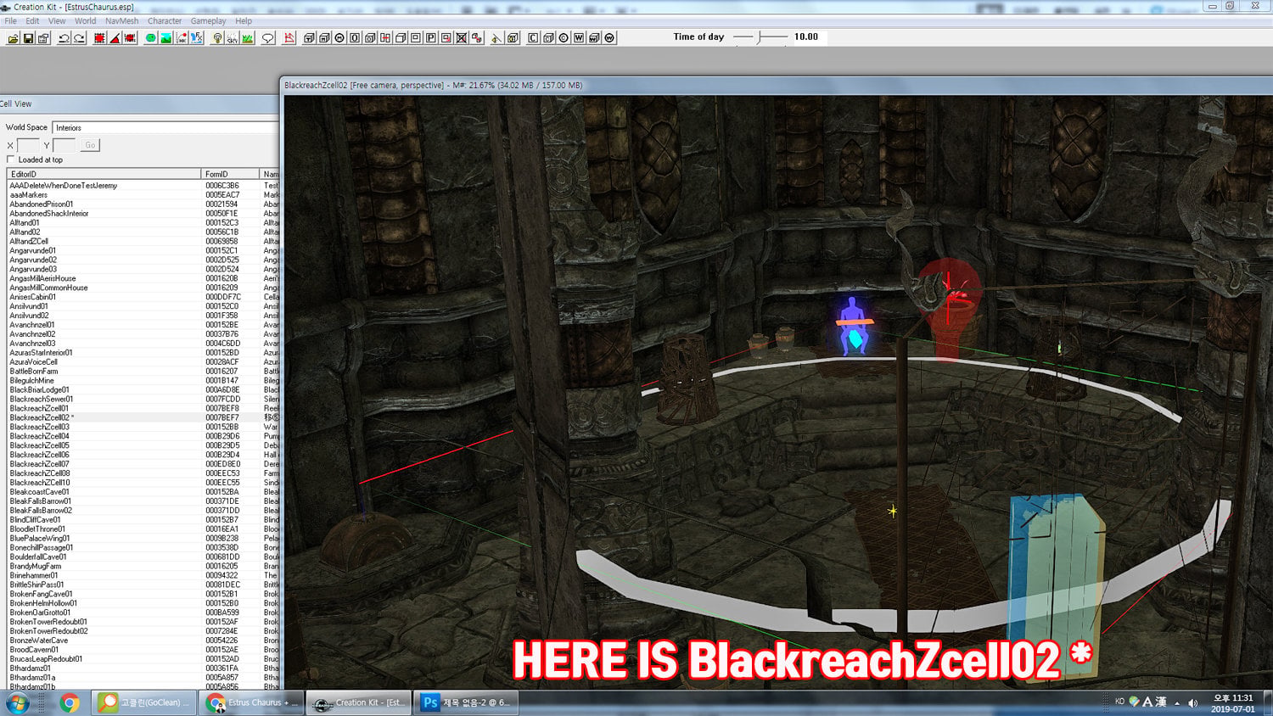
Task: Click the crossed-out box toolbar icon
Action: pos(462,38)
